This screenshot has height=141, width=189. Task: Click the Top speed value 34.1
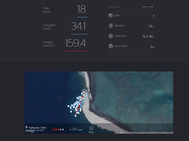[78, 26]
